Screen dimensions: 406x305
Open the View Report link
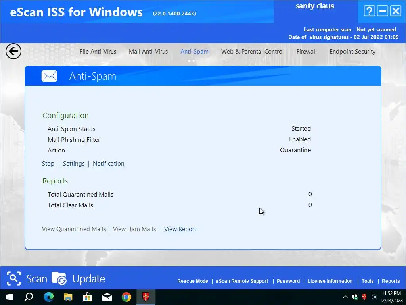click(x=180, y=229)
